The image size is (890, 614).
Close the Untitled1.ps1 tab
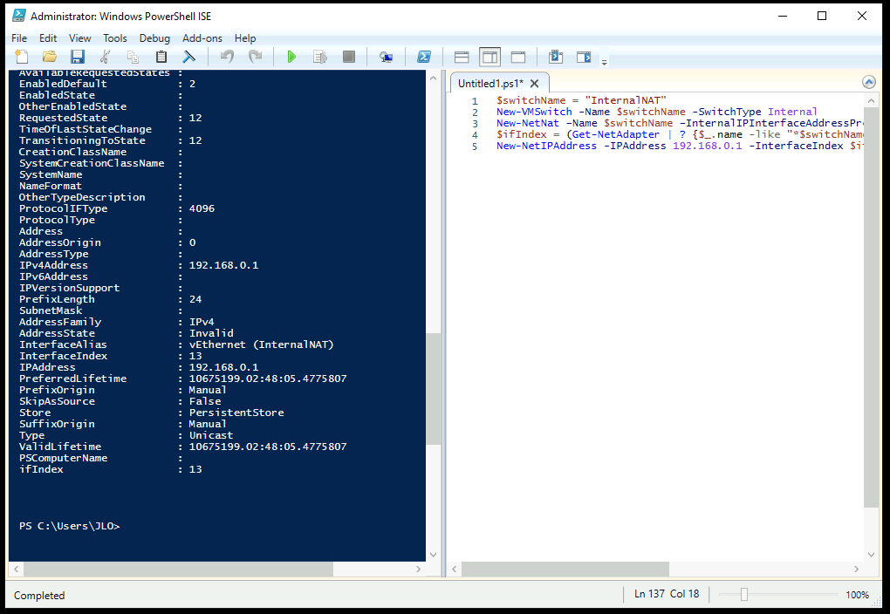[x=535, y=84]
